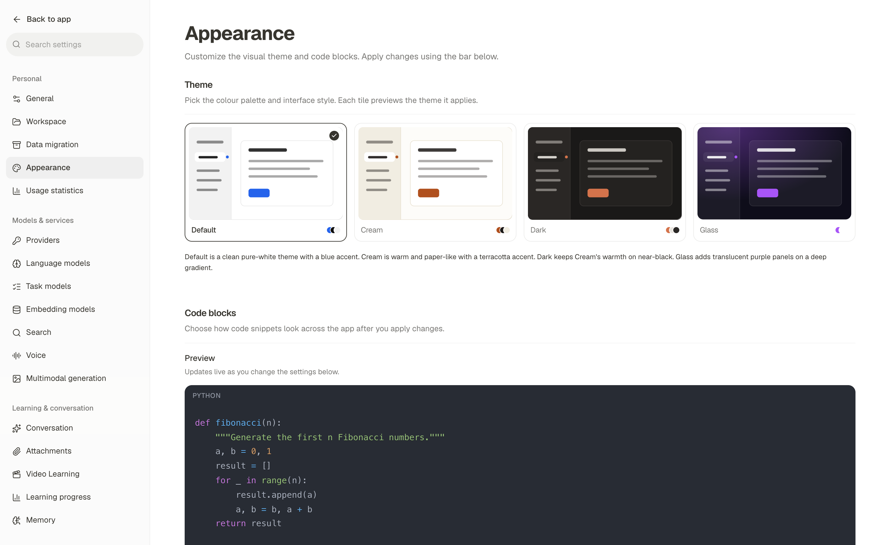Click the PYTHON language label in preview
Image resolution: width=890 pixels, height=545 pixels.
pos(206,395)
